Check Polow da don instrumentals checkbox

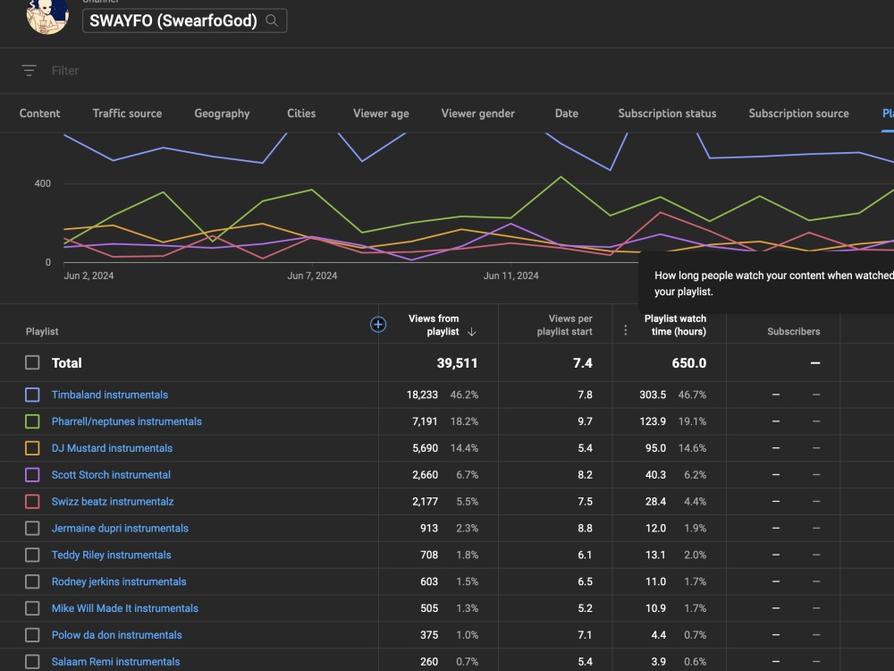[x=32, y=635]
